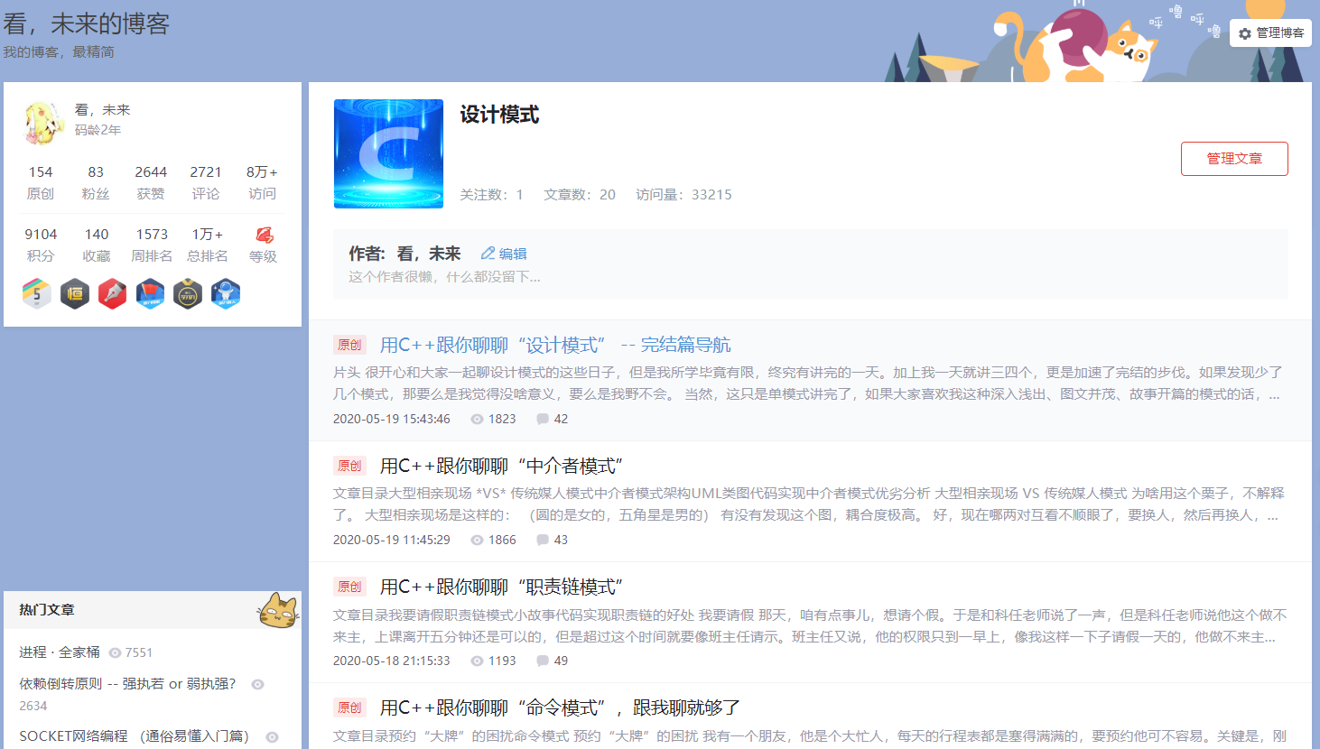
Task: Open hot article SOCKET网络编程
Action: coord(134,736)
